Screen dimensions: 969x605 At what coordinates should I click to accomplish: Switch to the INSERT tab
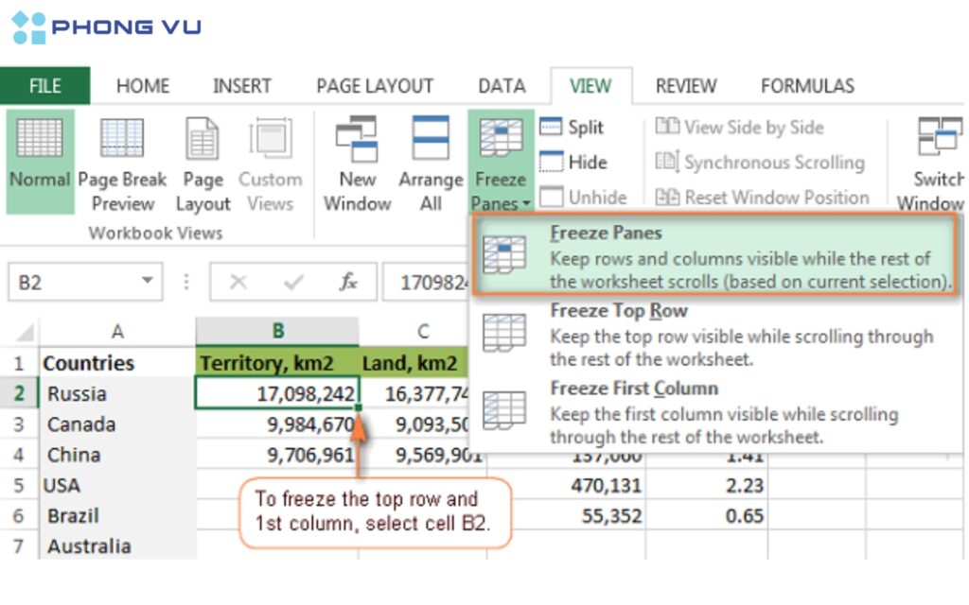(241, 86)
